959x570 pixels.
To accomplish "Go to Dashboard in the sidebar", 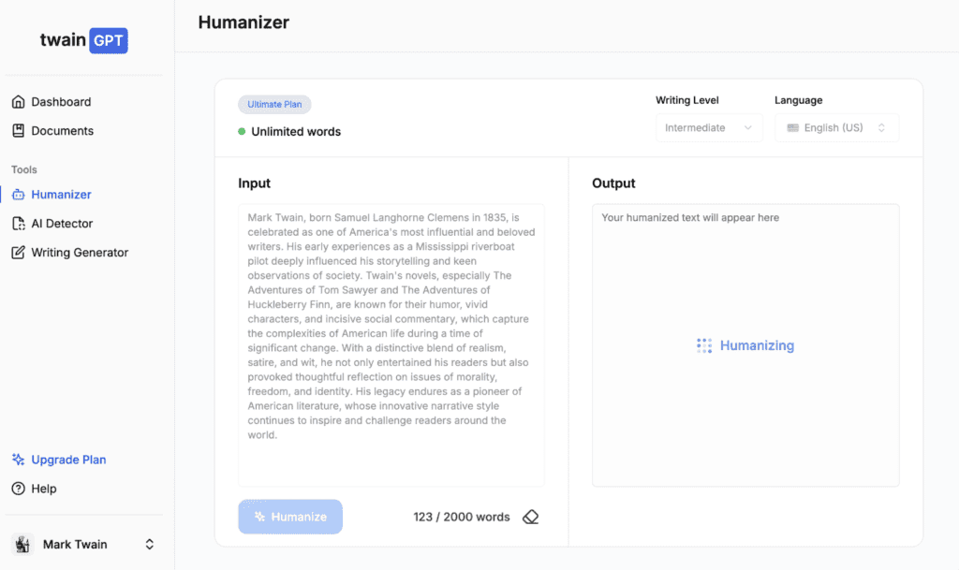I will (x=61, y=102).
